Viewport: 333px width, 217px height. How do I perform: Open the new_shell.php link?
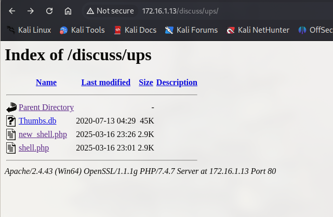[43, 134]
